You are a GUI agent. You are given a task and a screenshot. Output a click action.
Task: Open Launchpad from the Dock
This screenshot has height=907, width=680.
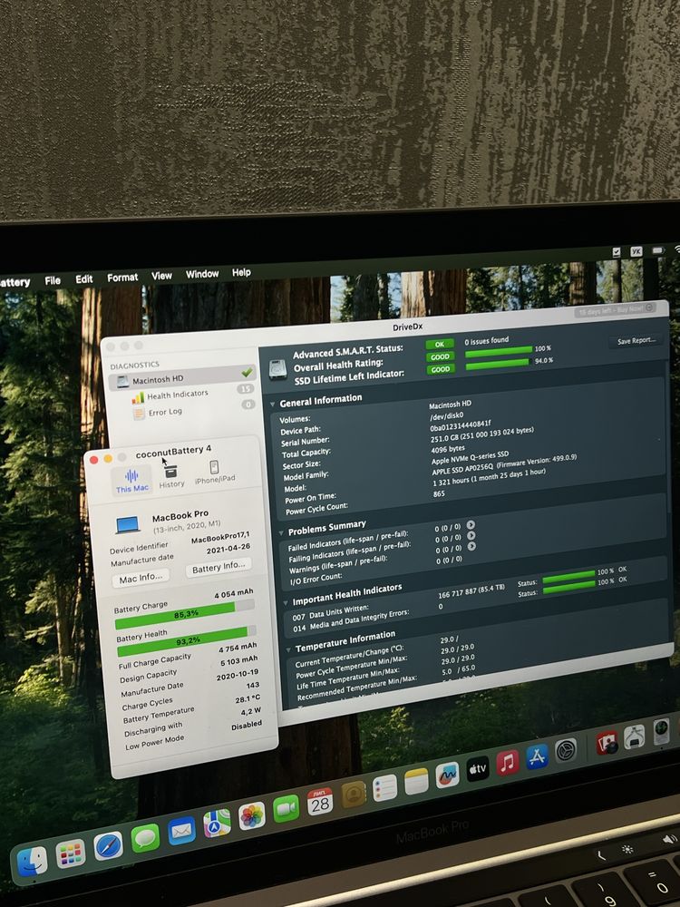(x=71, y=853)
